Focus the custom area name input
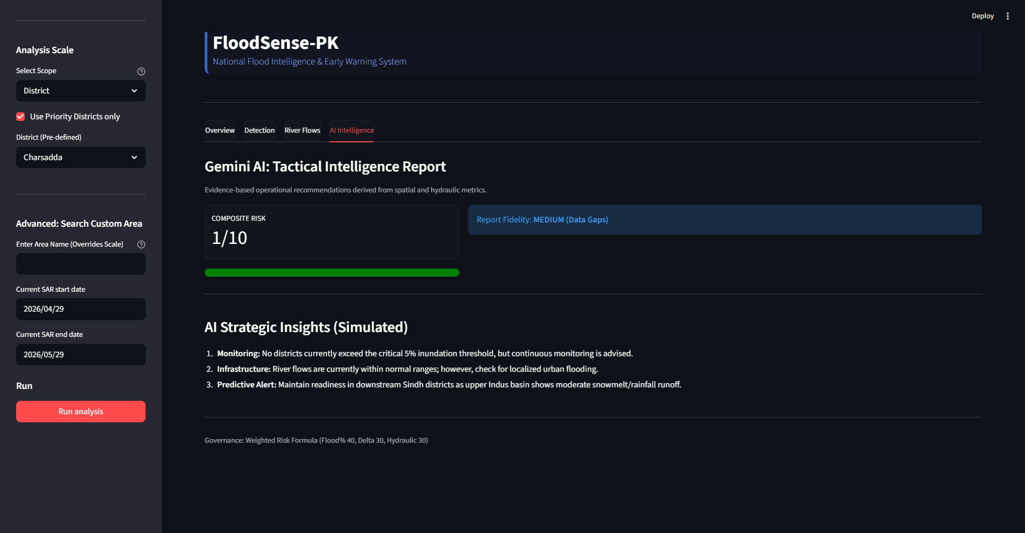This screenshot has height=533, width=1025. pos(81,264)
